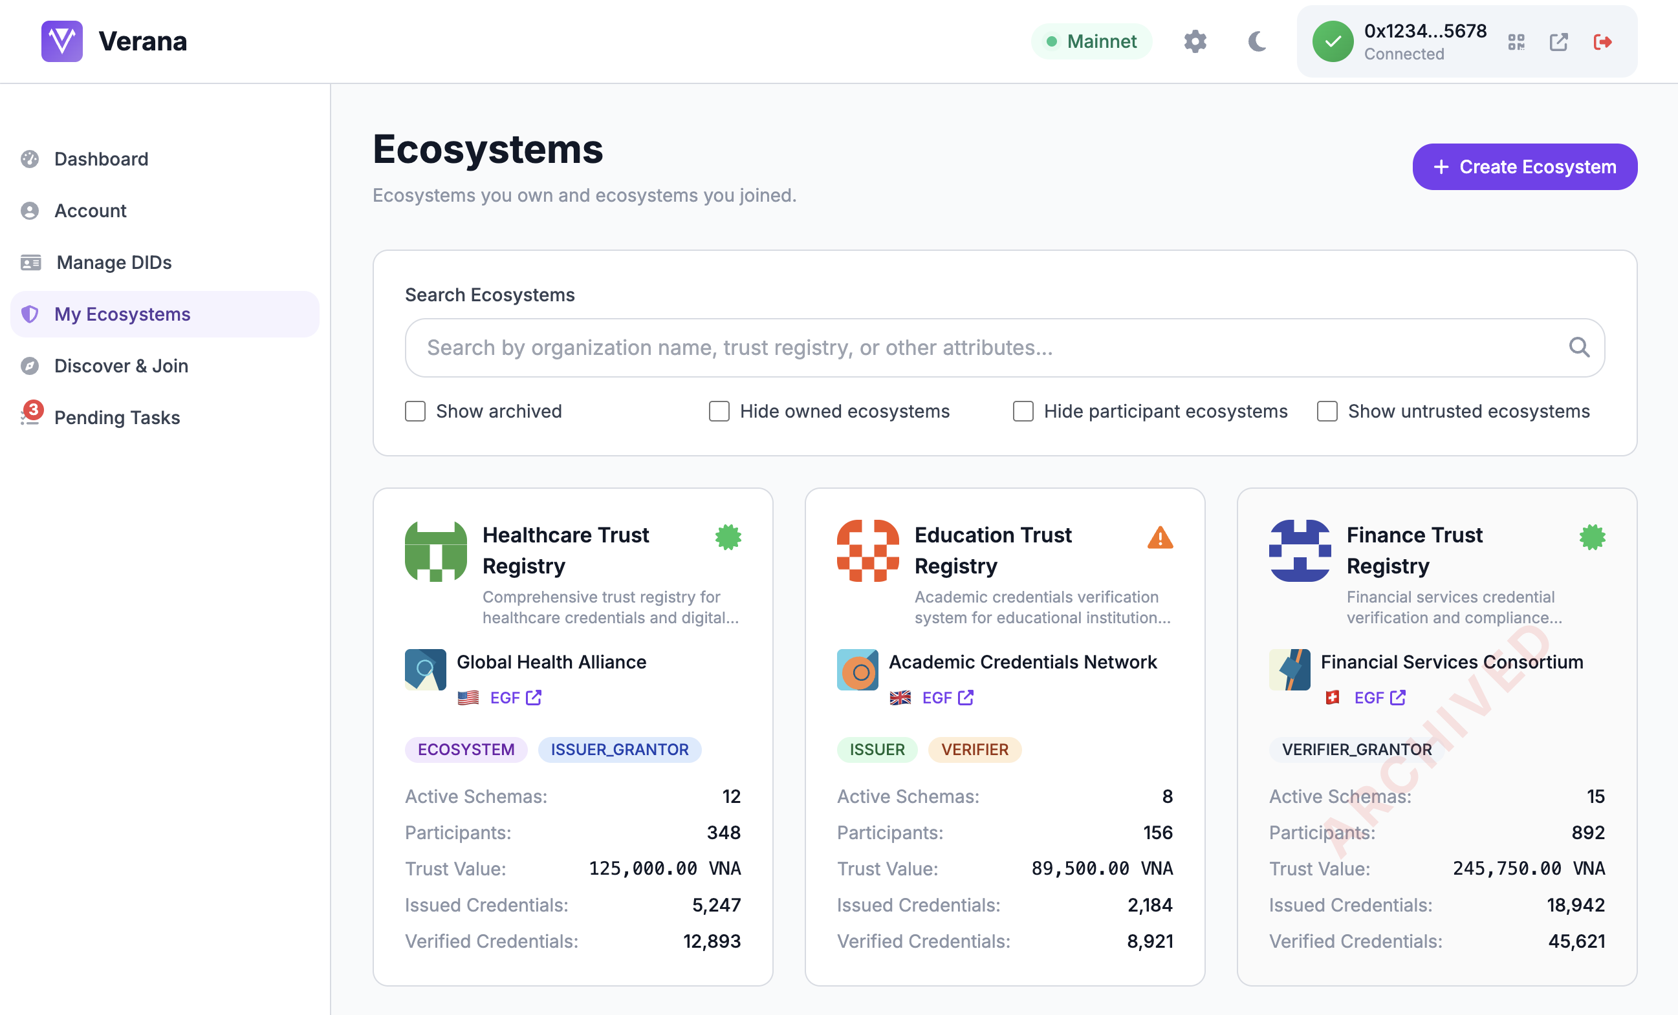Open wallet address in external explorer

tap(1558, 42)
